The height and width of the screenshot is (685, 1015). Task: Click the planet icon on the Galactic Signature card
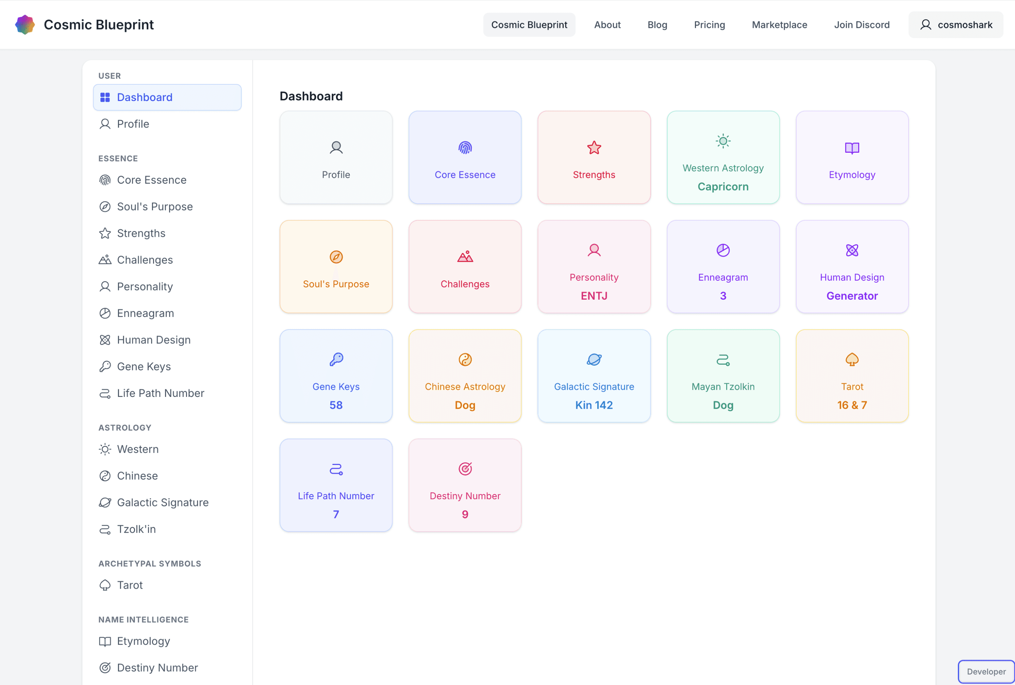tap(594, 359)
